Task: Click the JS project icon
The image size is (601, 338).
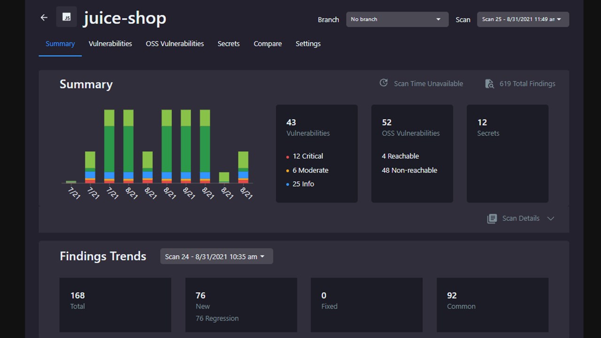Action: (67, 17)
